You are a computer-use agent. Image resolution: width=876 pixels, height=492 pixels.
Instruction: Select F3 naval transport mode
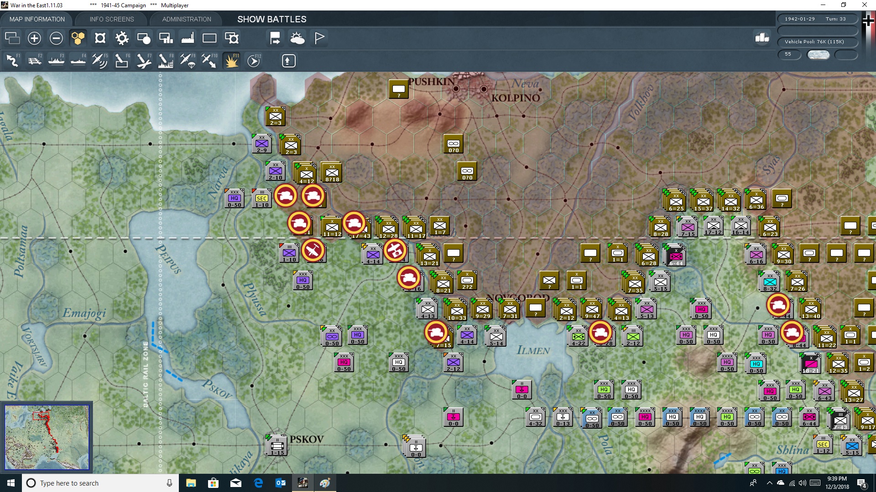[56, 61]
